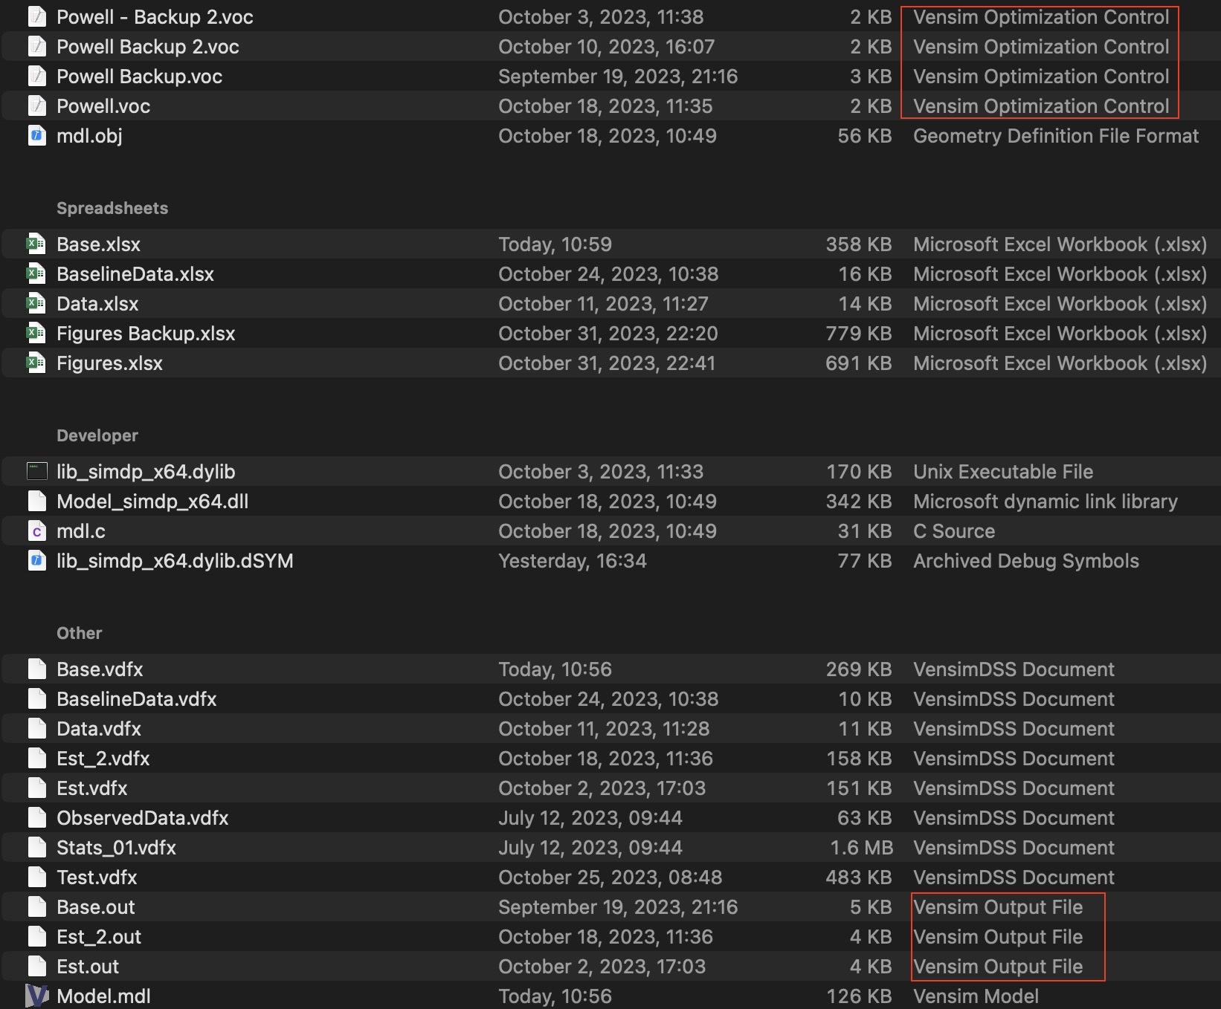Click the Powell - Backup 2.voc file icon

coord(36,17)
